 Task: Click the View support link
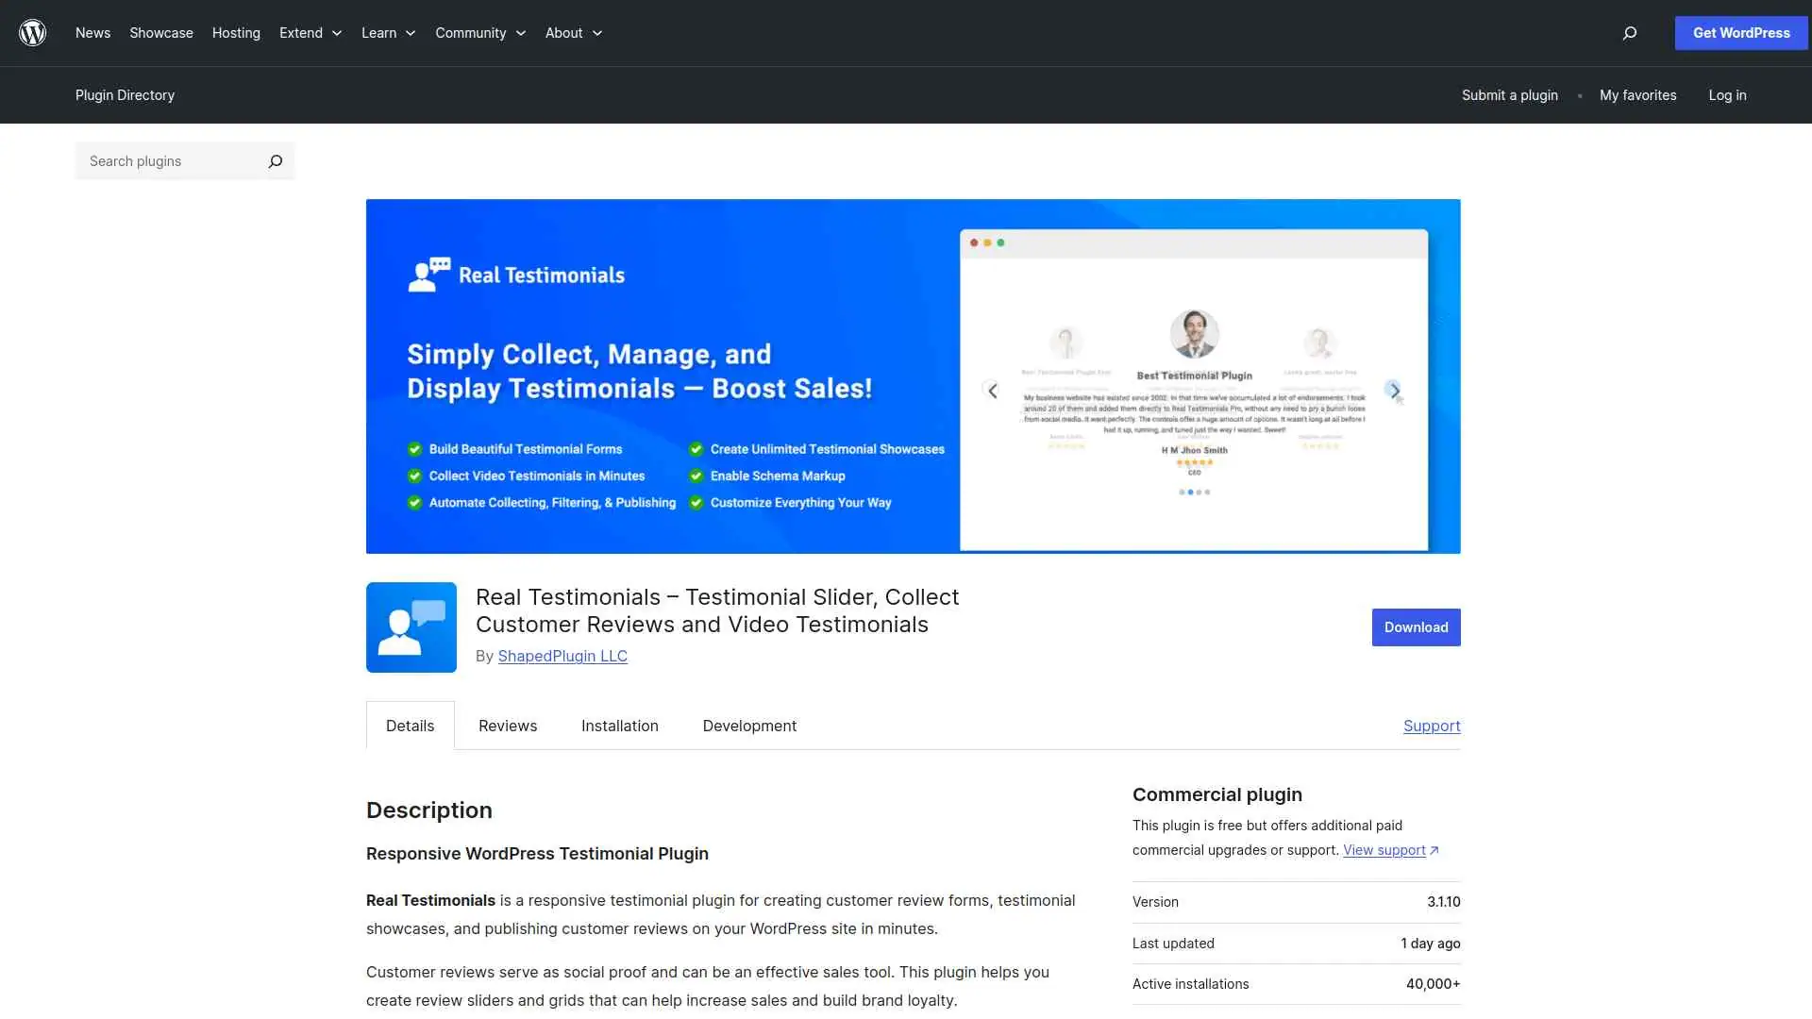(x=1384, y=850)
